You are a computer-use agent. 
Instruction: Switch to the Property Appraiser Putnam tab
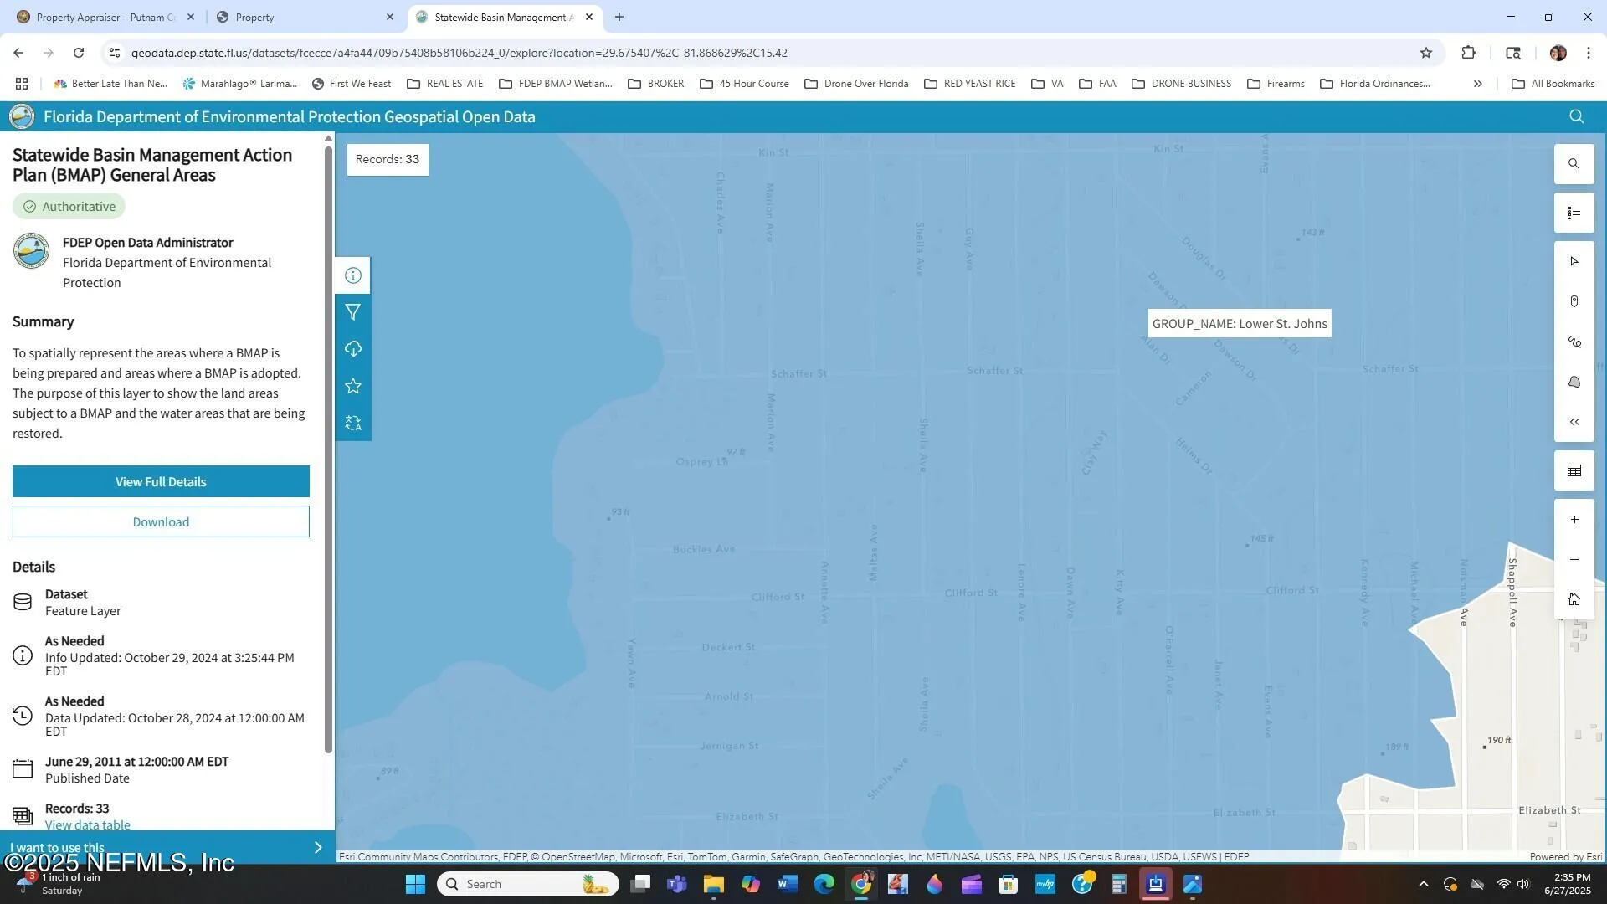(x=106, y=17)
